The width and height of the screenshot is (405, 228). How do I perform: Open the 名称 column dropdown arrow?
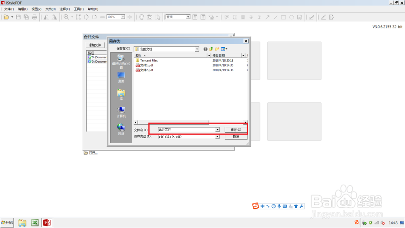209,55
